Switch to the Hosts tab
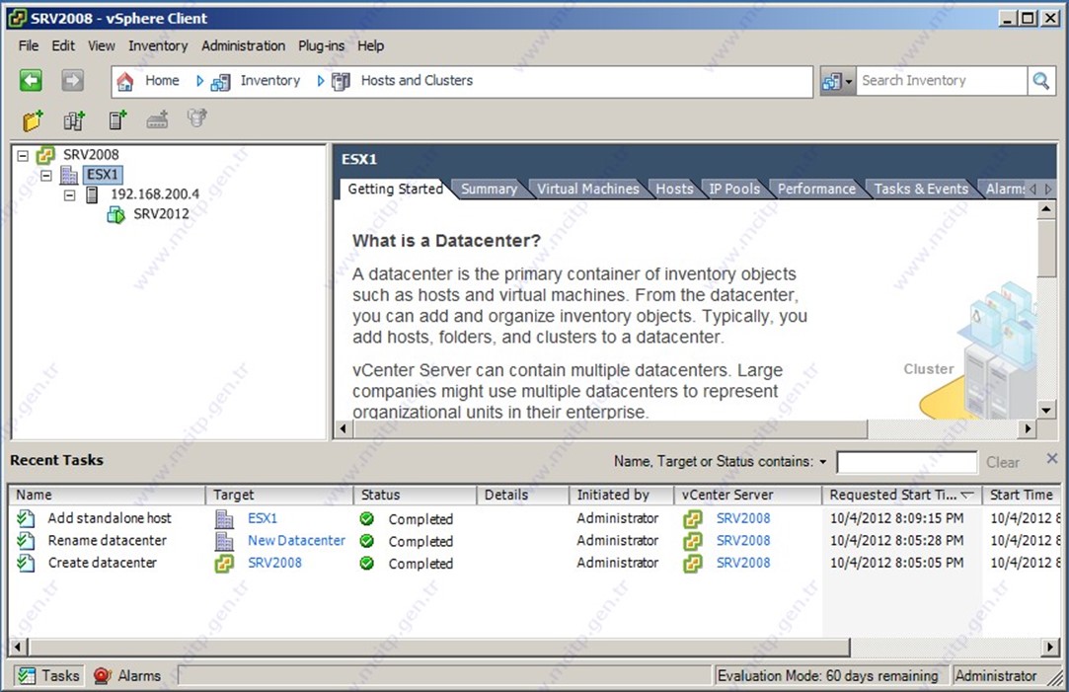Screen dimensions: 1069x692 [x=674, y=189]
